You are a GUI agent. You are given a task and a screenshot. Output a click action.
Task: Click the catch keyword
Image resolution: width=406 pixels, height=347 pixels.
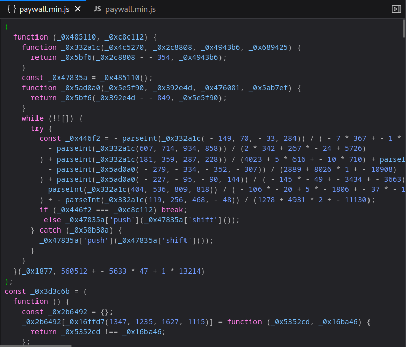point(50,229)
